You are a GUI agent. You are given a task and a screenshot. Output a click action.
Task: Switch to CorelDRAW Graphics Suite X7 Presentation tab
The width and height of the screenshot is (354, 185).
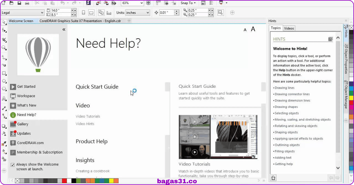tap(80, 21)
